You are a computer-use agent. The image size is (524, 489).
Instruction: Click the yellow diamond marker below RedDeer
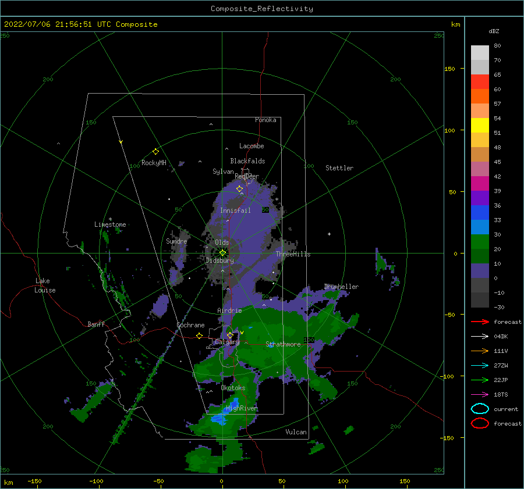pyautogui.click(x=239, y=189)
